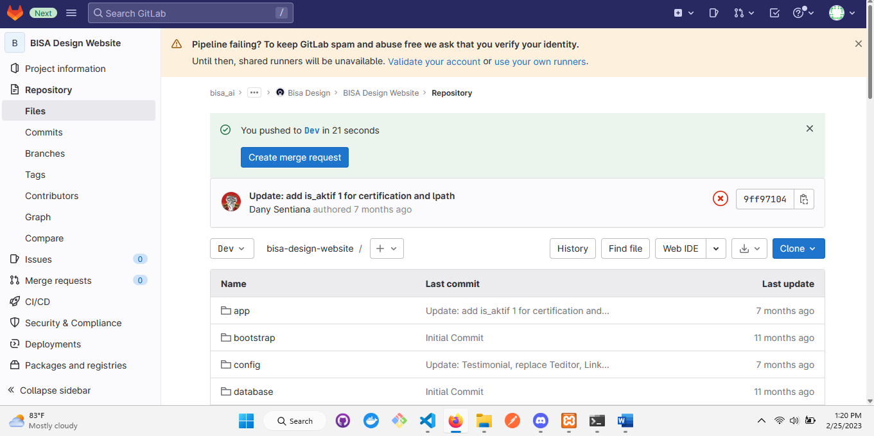Open the bootstrap folder

[254, 338]
